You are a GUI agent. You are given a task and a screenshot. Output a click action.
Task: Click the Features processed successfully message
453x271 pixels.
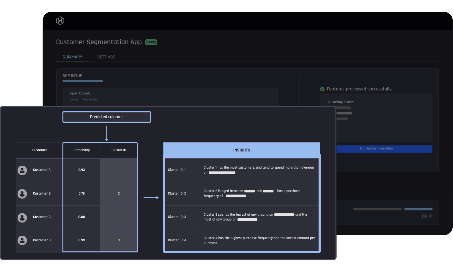point(359,89)
